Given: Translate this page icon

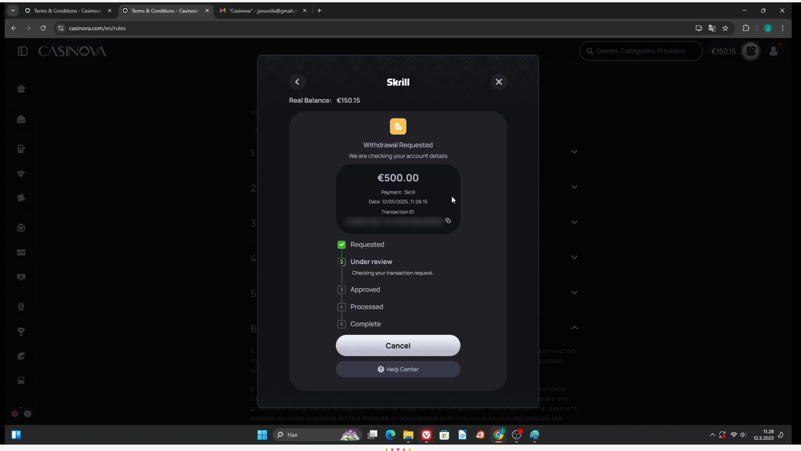Looking at the screenshot, I should 712,28.
